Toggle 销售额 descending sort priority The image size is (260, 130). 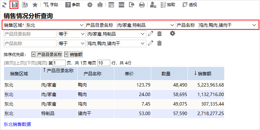[x=73, y=54]
